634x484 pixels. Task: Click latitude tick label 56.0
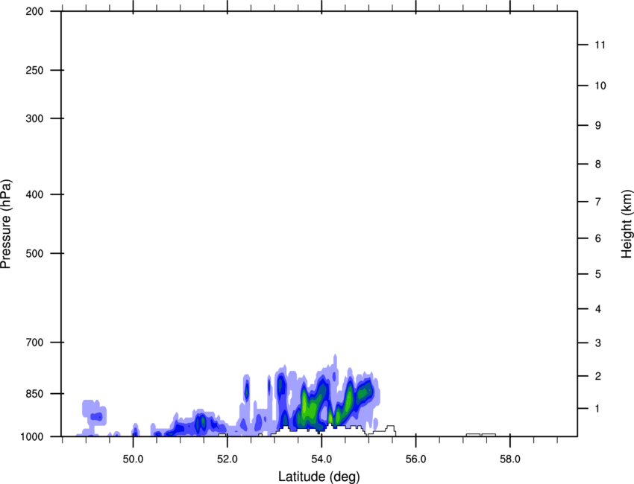pyautogui.click(x=415, y=459)
